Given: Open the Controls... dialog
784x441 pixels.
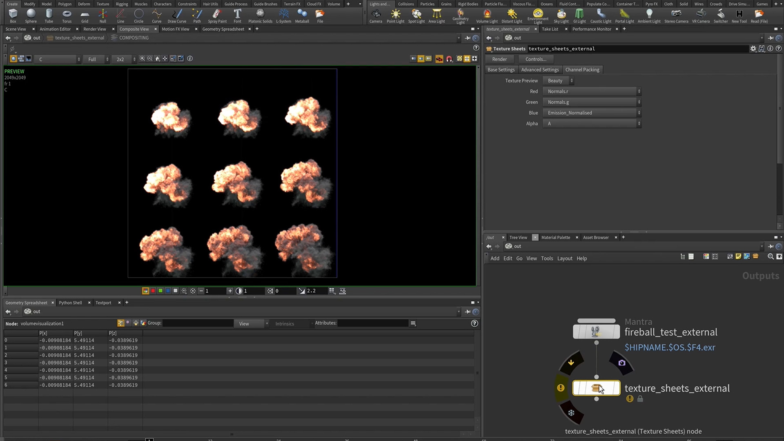Looking at the screenshot, I should [535, 59].
